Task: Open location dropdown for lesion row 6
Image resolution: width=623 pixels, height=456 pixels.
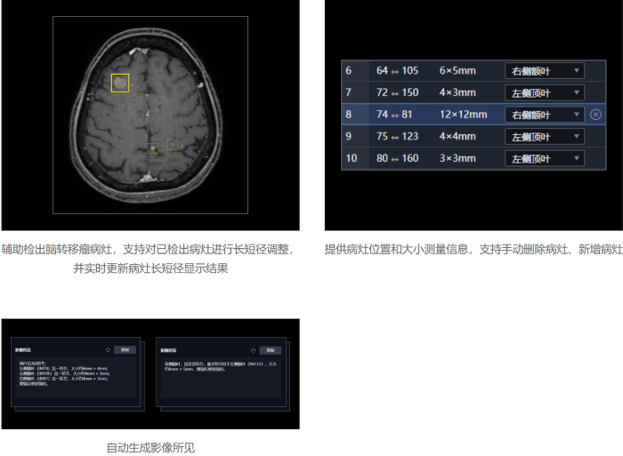Action: [544, 70]
